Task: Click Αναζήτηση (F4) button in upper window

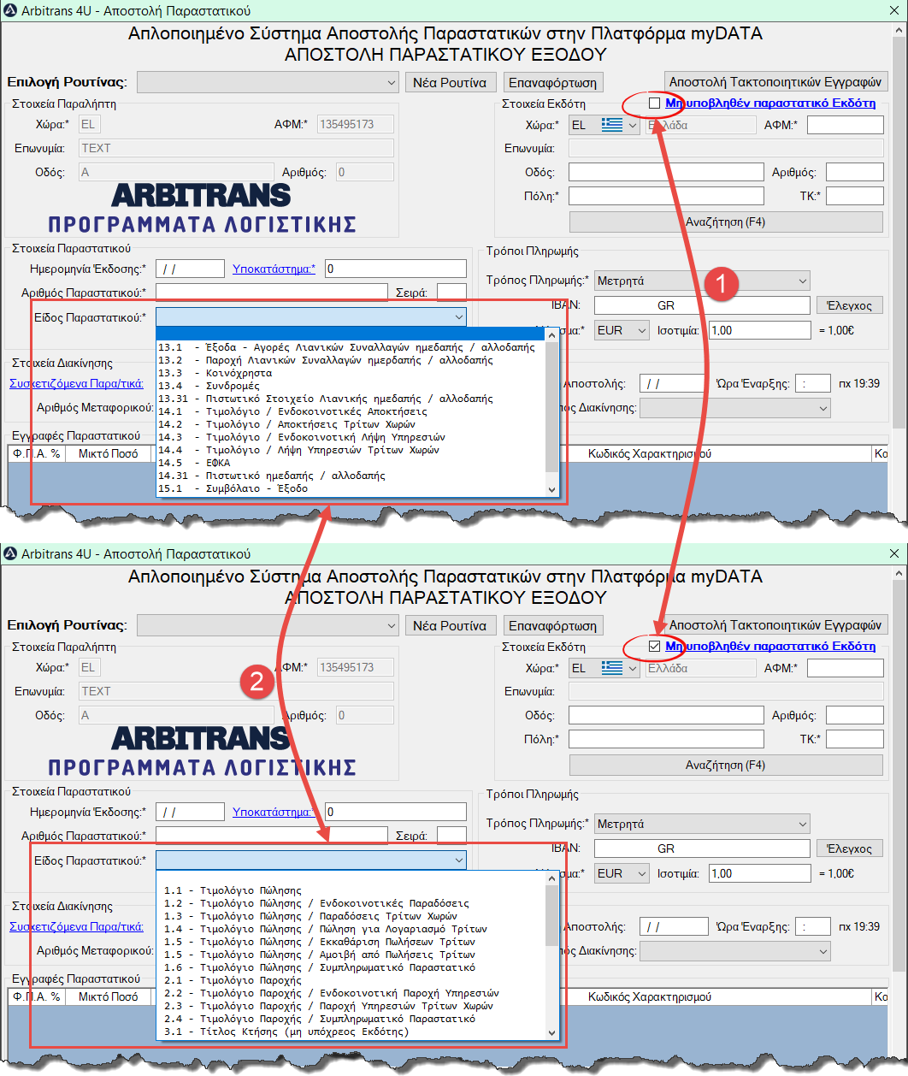Action: [726, 222]
